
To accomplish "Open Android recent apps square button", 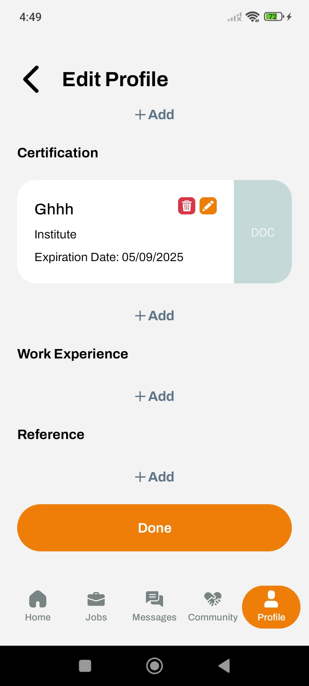I will [x=85, y=666].
